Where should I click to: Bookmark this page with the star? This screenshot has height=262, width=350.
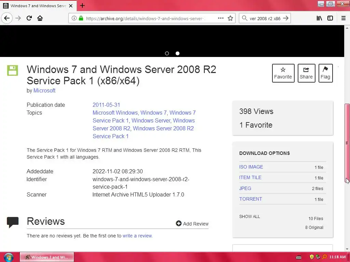pyautogui.click(x=230, y=18)
